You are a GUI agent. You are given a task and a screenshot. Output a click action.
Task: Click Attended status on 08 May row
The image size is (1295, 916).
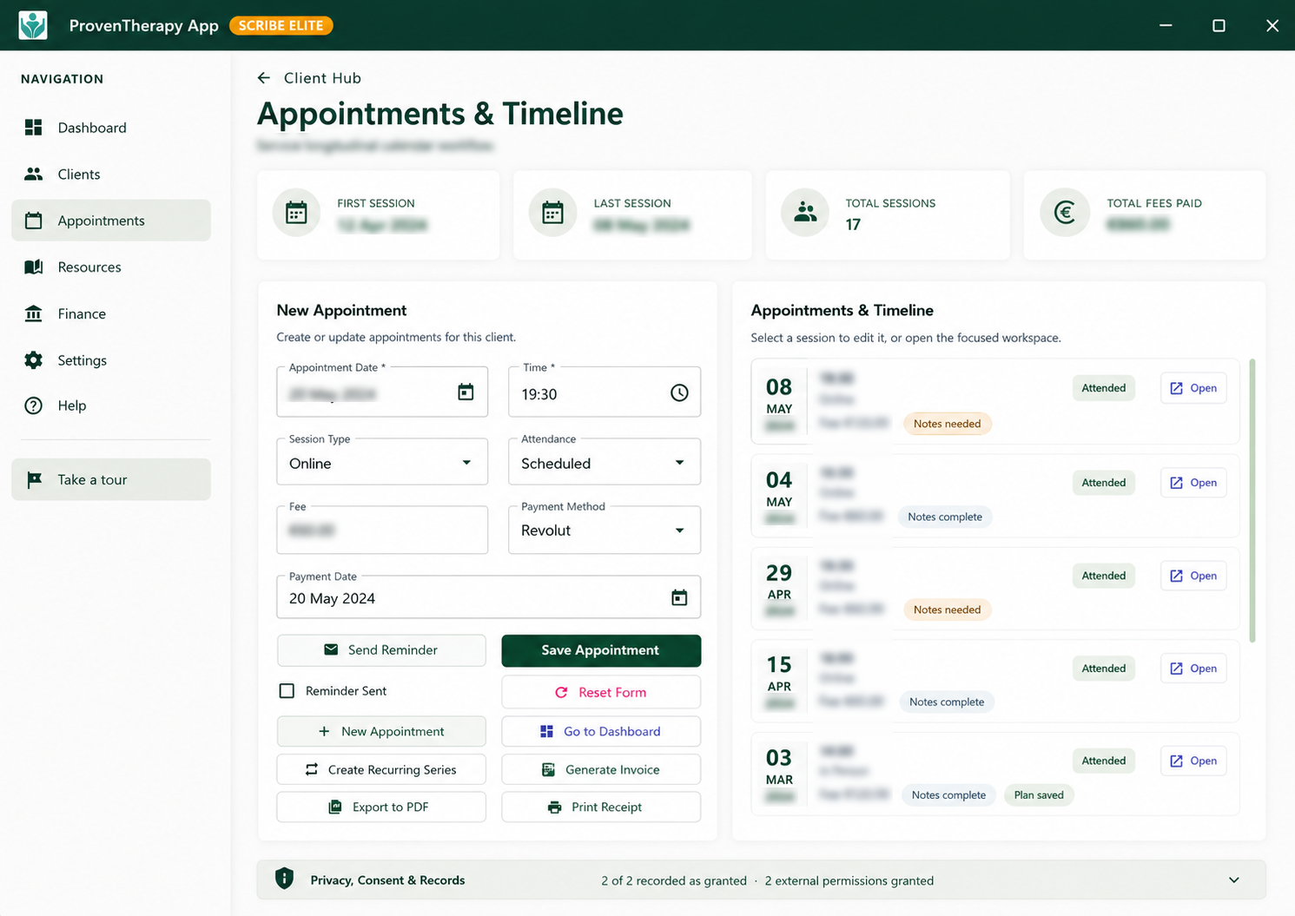click(1103, 388)
